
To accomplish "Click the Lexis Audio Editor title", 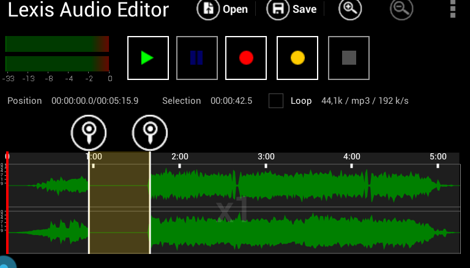I will click(88, 10).
